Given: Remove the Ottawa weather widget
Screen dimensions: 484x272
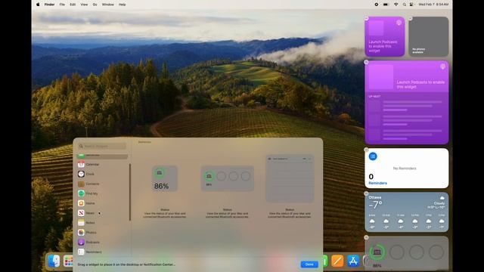Looking at the screenshot, I should (x=366, y=193).
